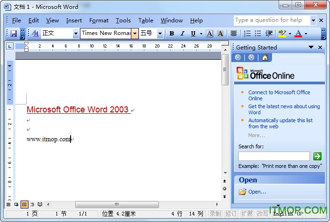Apply Character Shading button
The width and height of the screenshot is (330, 222).
(220, 34)
